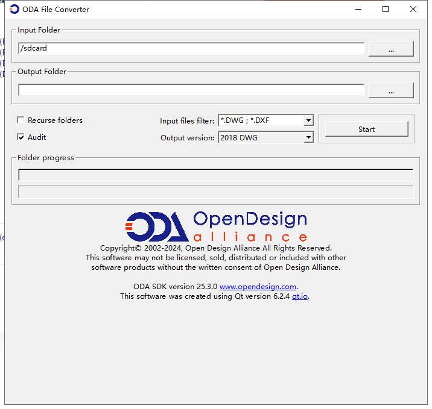Image resolution: width=432 pixels, height=409 pixels.
Task: Maximize the ODA File Converter window
Action: click(x=386, y=10)
